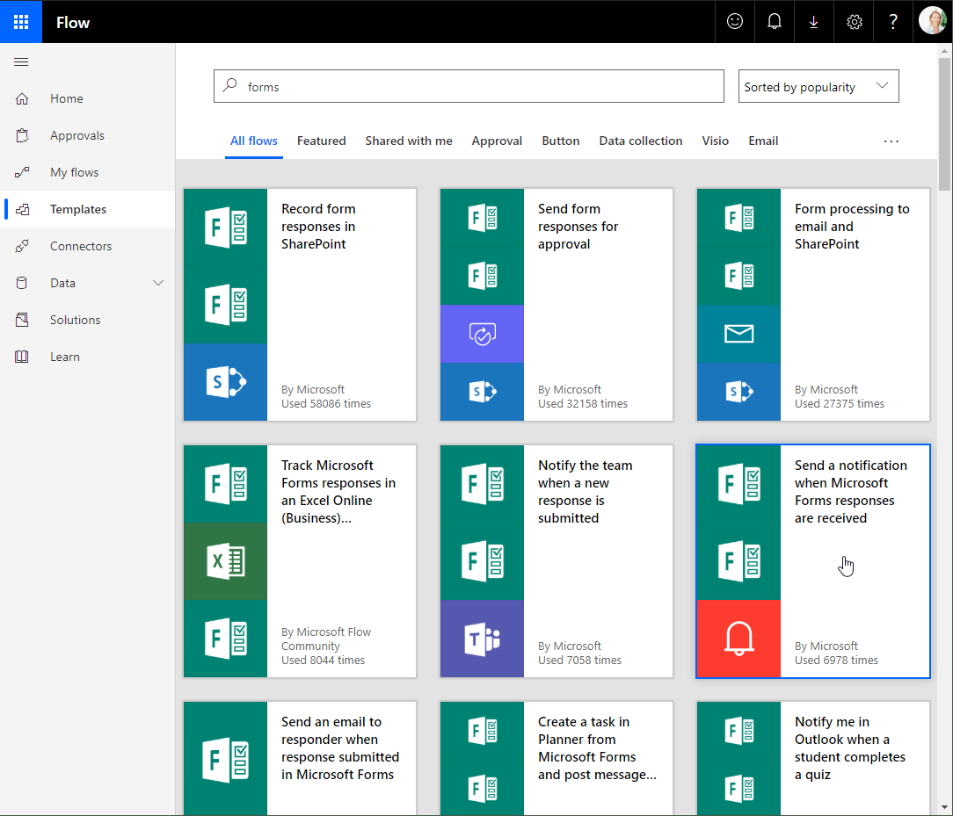Viewport: 953px width, 816px height.
Task: Click the search magnifier icon
Action: (230, 86)
